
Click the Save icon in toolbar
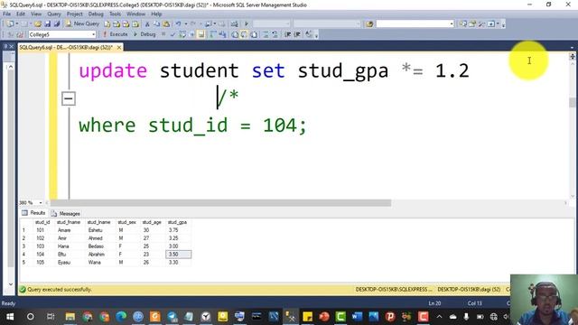48,24
